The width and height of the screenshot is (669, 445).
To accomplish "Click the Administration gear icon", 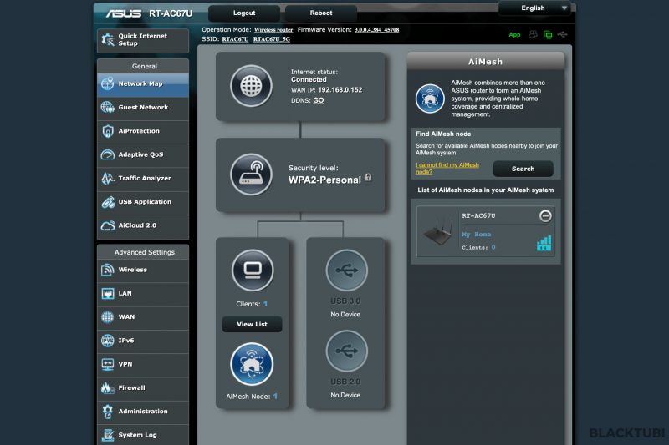I will click(x=108, y=412).
